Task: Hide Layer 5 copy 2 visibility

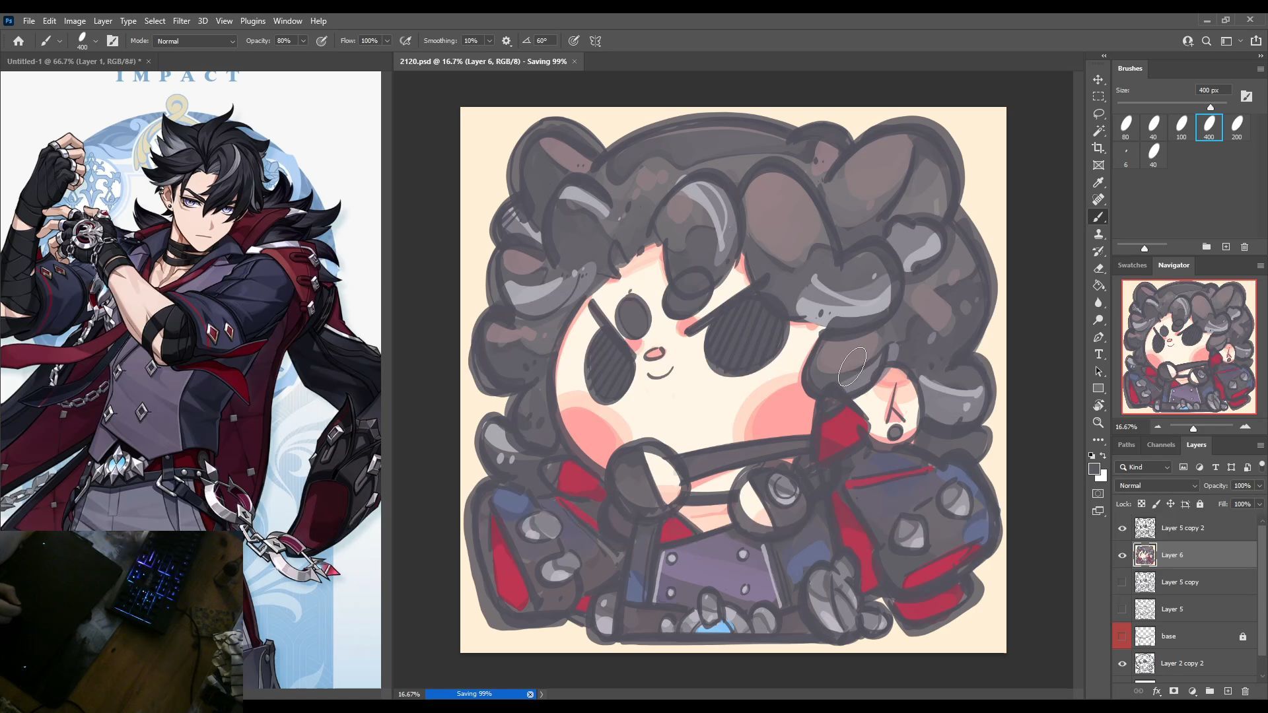Action: pos(1122,528)
